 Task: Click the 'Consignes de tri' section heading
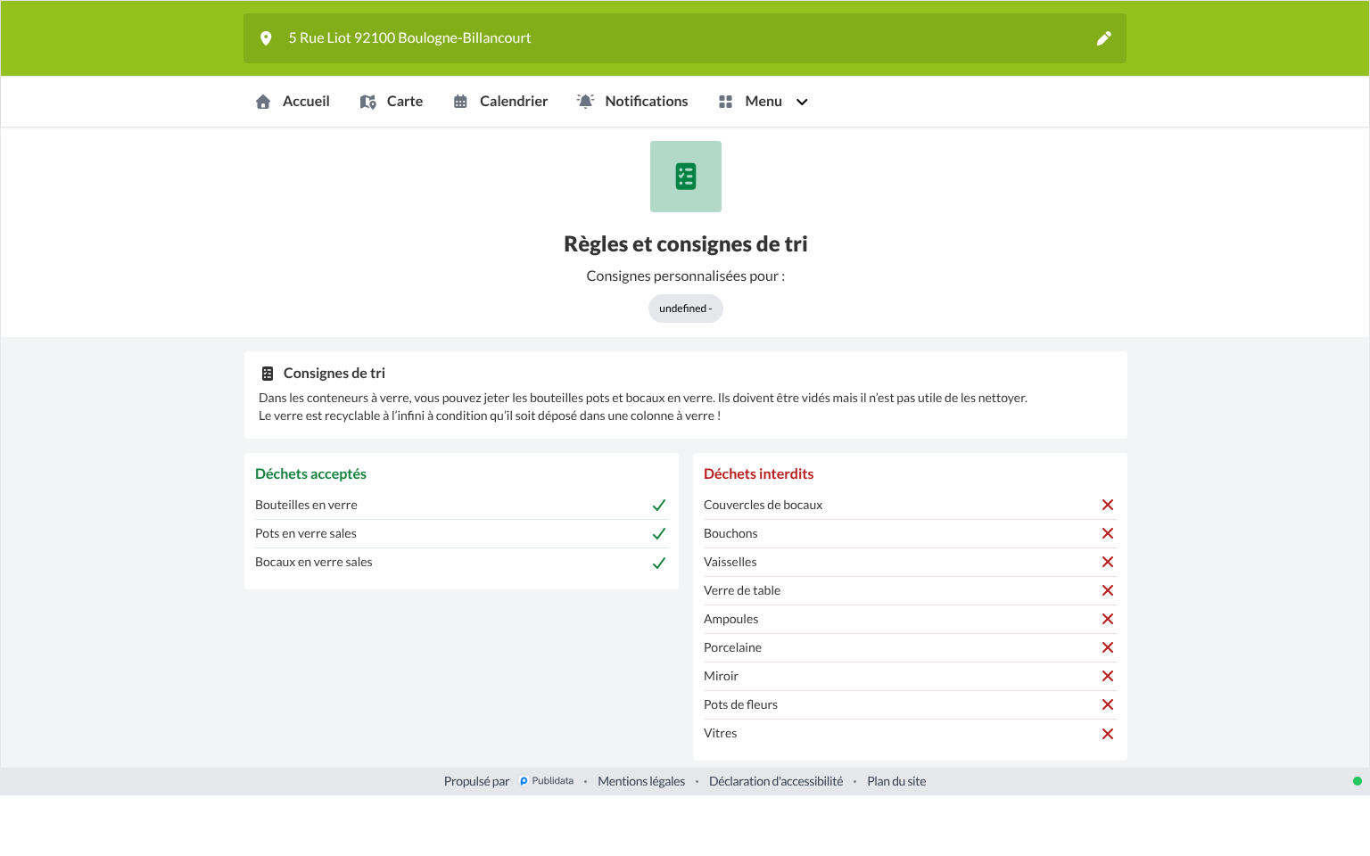pos(334,374)
